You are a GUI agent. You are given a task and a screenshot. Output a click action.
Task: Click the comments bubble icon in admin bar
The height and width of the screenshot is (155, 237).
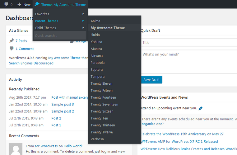coord(6,4)
